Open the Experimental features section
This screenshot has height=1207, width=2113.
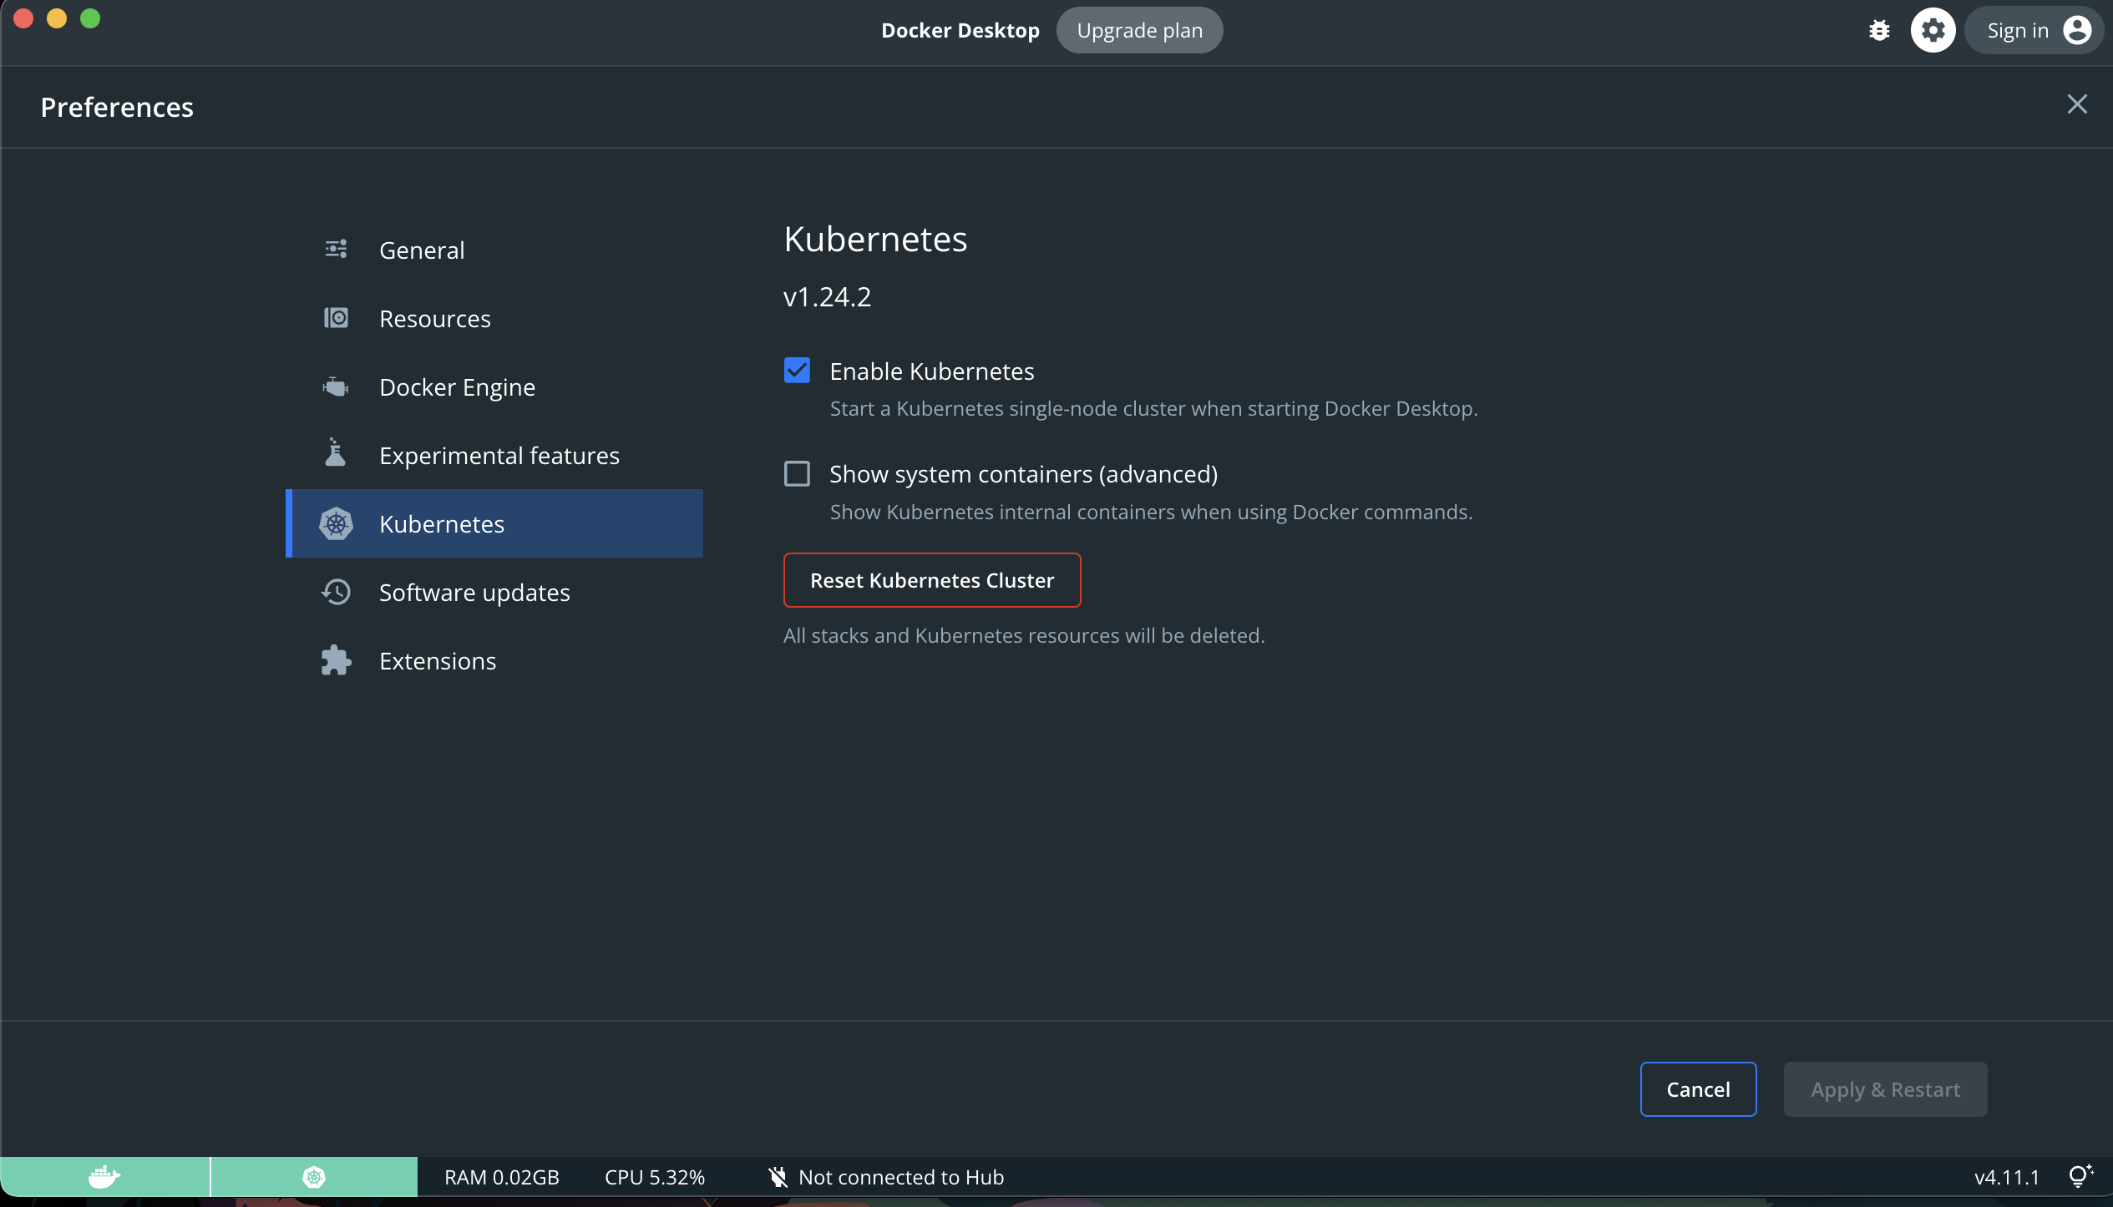[x=494, y=455]
